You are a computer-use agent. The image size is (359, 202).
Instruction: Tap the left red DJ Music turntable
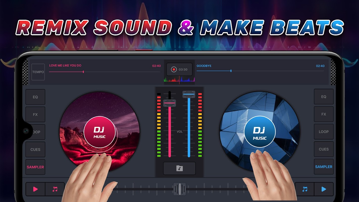point(99,132)
